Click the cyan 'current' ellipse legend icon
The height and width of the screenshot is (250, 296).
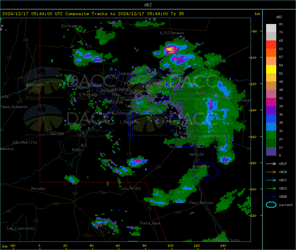coord(271,205)
